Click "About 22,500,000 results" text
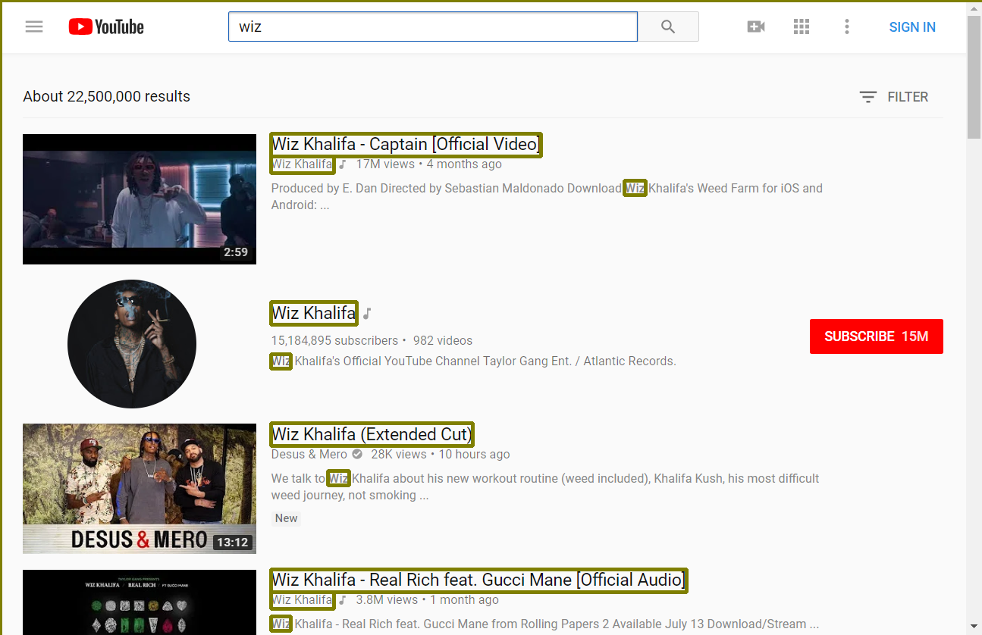 (107, 97)
